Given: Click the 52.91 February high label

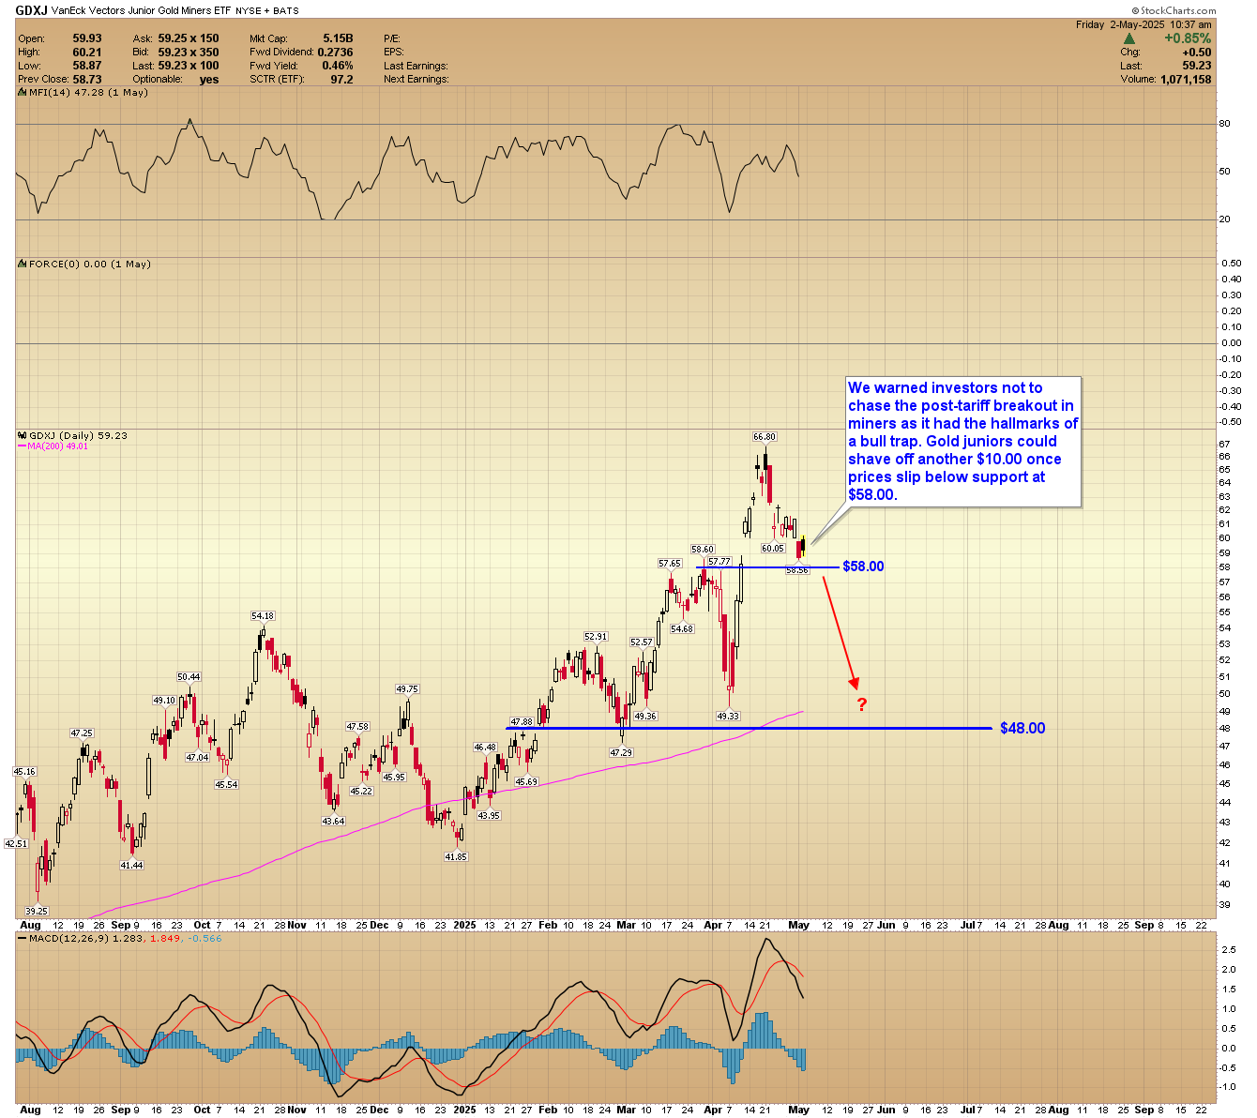Looking at the screenshot, I should click(596, 637).
